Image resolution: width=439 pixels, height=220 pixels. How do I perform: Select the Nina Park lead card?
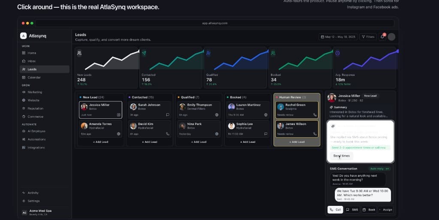click(x=199, y=129)
